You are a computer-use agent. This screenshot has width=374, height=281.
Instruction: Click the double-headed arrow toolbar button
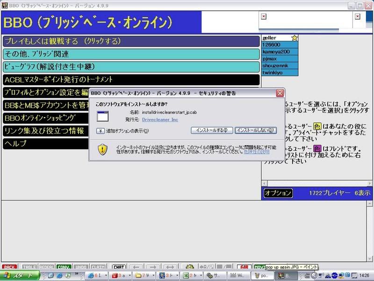pos(170,267)
